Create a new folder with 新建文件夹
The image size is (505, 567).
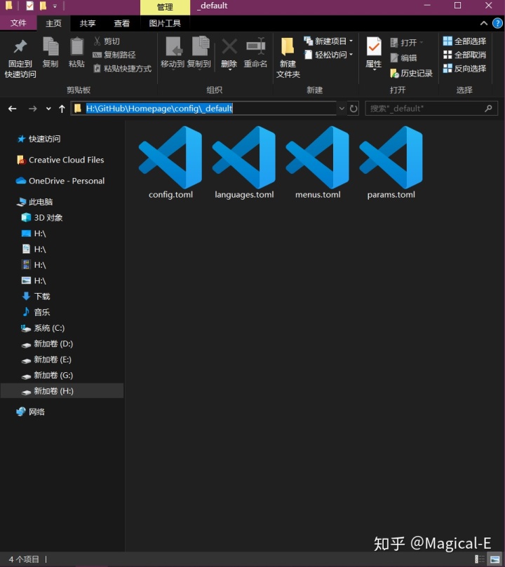(x=288, y=58)
